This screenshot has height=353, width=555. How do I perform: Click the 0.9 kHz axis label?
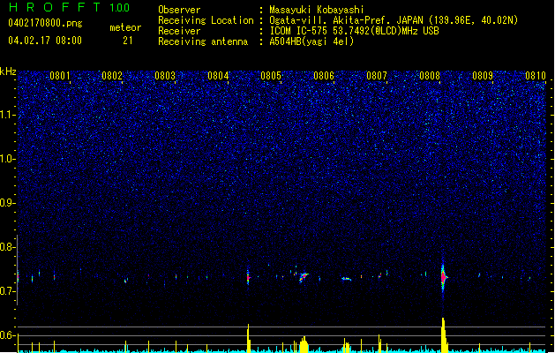click(x=7, y=203)
